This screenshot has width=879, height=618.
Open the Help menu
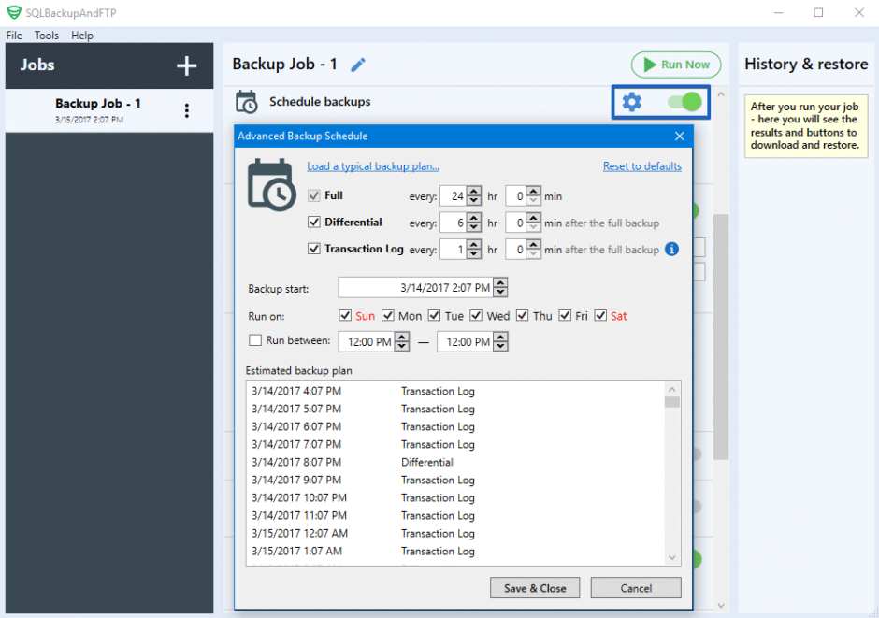click(x=82, y=36)
